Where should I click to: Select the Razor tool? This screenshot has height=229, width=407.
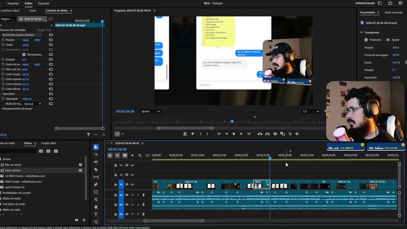[96, 170]
